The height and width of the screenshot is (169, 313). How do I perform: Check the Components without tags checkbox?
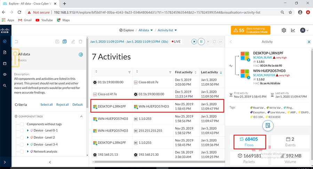pyautogui.click(x=22, y=124)
